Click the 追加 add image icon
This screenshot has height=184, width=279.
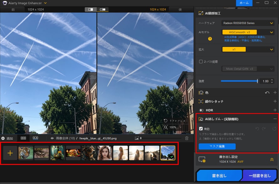click(3, 138)
